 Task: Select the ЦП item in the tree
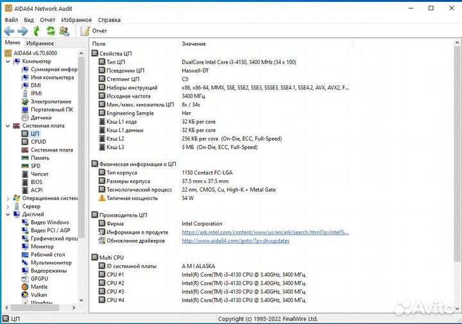click(30, 133)
